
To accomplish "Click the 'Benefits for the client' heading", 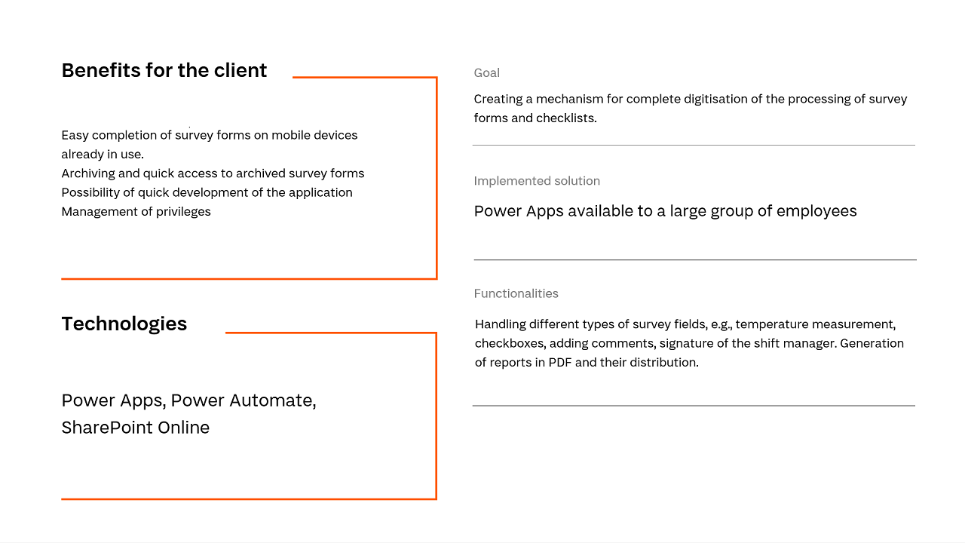I will click(164, 70).
